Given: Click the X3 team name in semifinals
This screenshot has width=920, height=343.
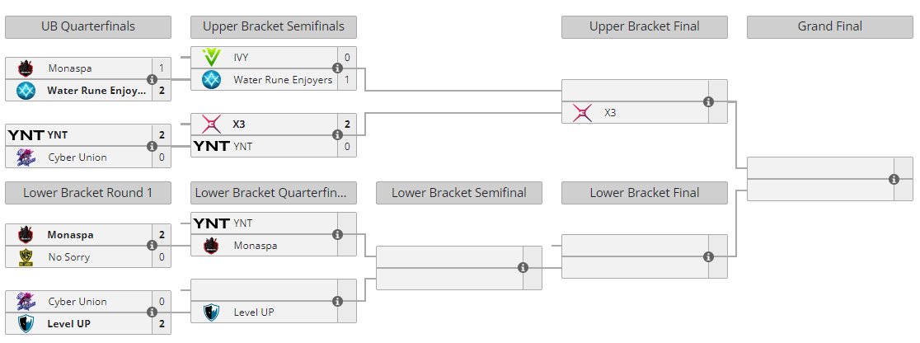Looking at the screenshot, I should point(239,125).
